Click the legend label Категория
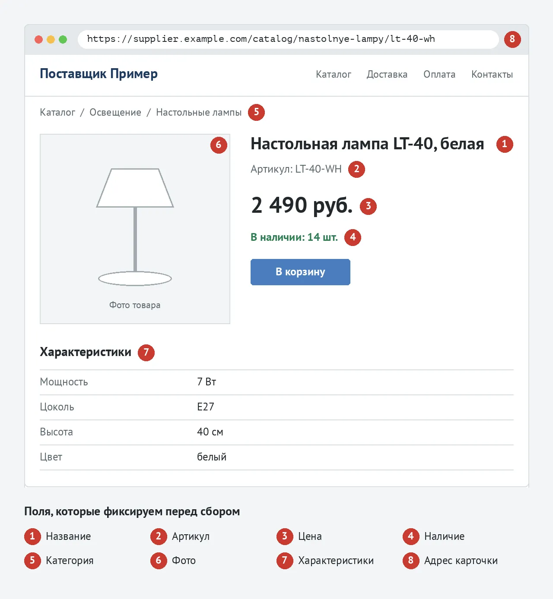Screen dimensions: 553x599 click(x=70, y=561)
